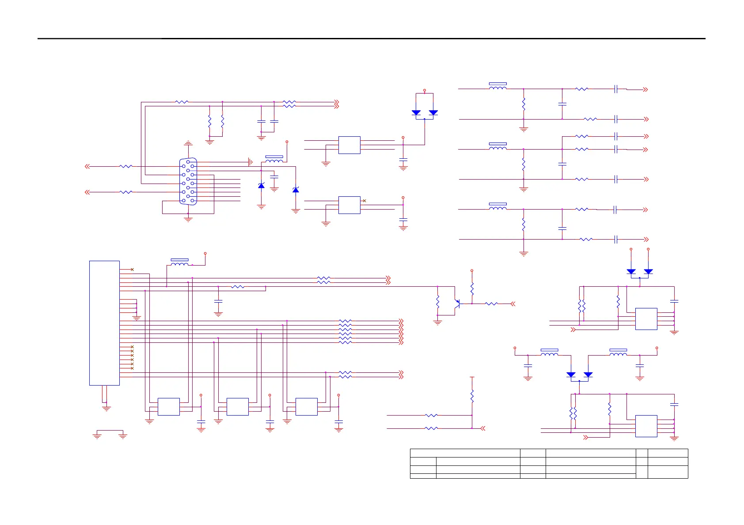Select the empty title block table
The image size is (744, 525).
(x=549, y=463)
